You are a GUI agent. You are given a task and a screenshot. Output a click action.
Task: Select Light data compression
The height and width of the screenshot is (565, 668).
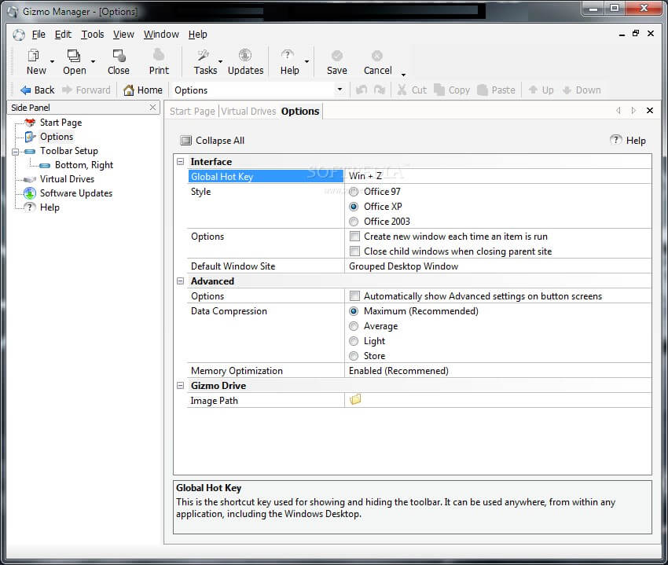[x=354, y=341]
